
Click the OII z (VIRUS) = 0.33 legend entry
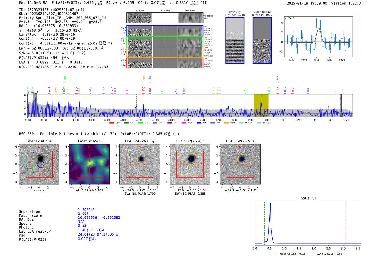pyautogui.click(x=289, y=254)
